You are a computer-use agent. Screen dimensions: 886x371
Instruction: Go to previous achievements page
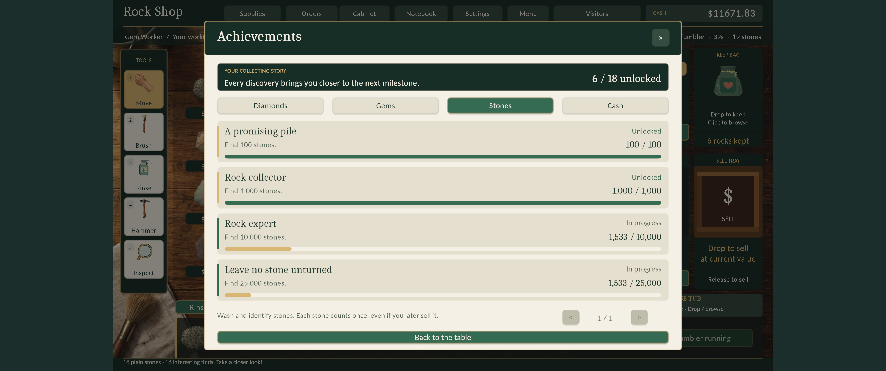pos(570,317)
